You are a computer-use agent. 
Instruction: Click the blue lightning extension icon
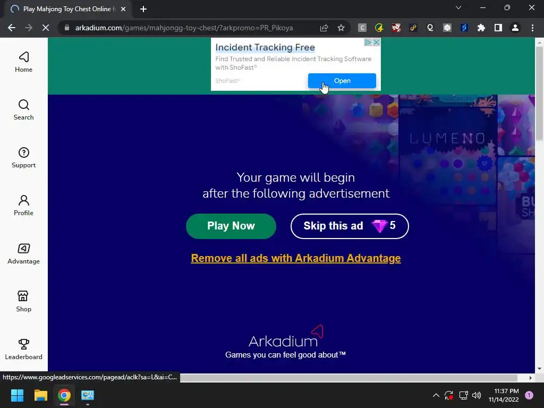point(464,28)
